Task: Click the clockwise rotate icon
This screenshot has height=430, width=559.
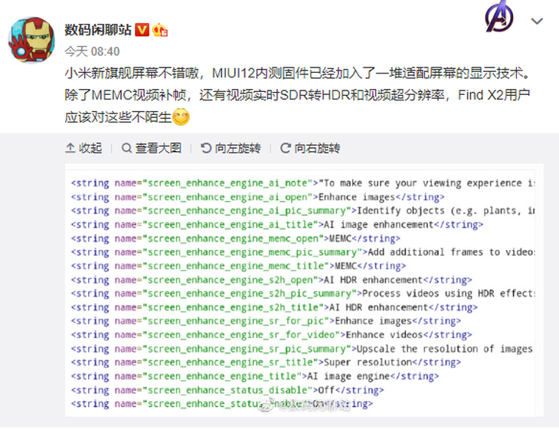Action: (x=285, y=148)
